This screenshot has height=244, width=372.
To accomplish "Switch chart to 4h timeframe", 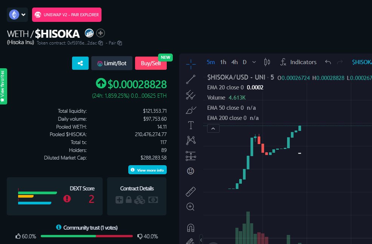I will (234, 62).
